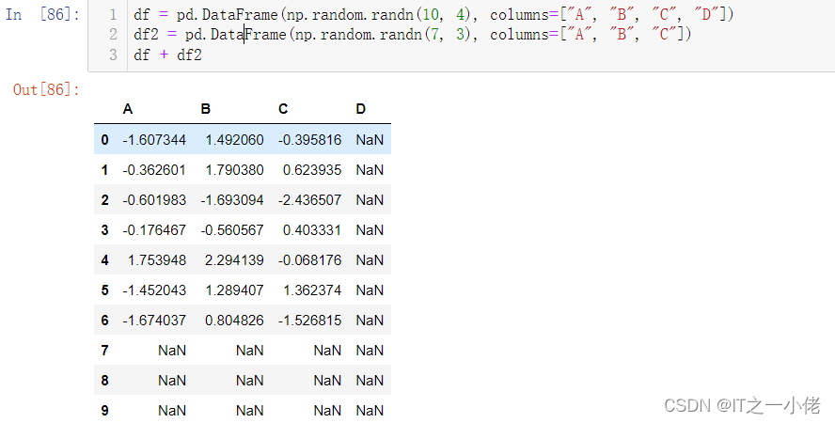Click cell value -0.560567
This screenshot has height=423, width=835.
(232, 230)
